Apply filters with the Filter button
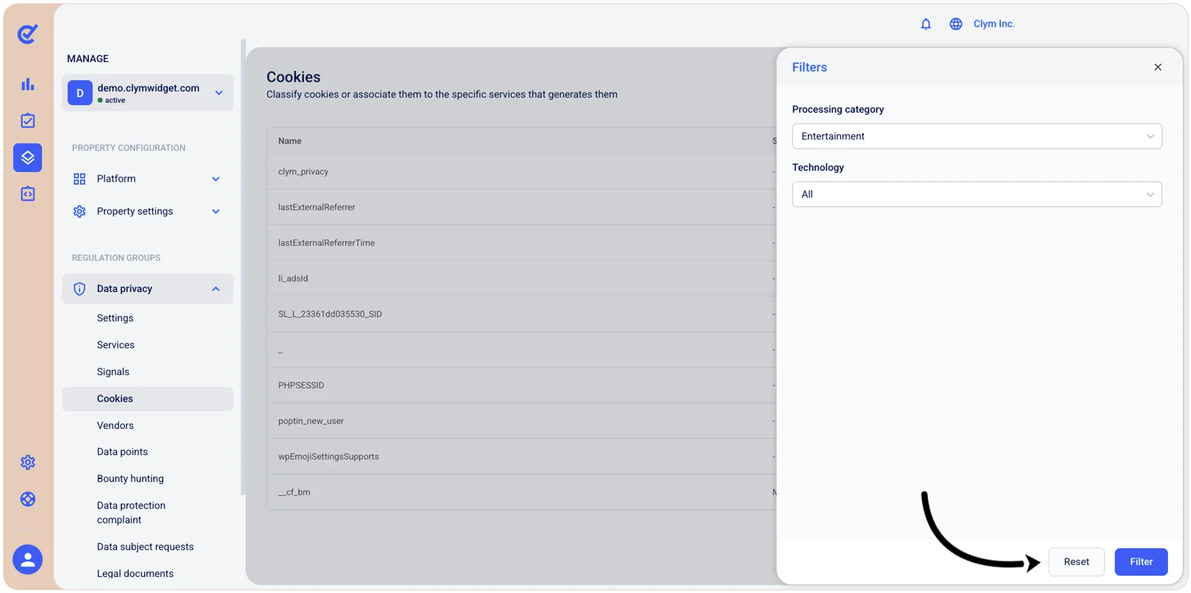This screenshot has width=1191, height=593. point(1141,562)
